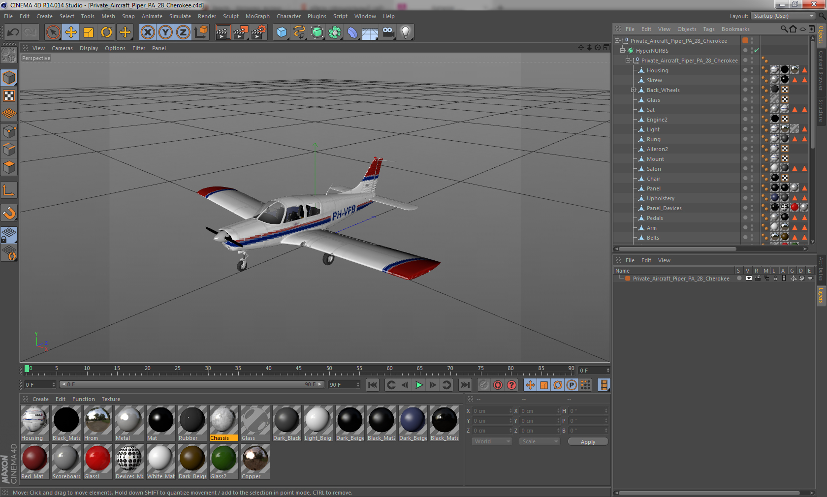Toggle Z axis lock

(183, 32)
